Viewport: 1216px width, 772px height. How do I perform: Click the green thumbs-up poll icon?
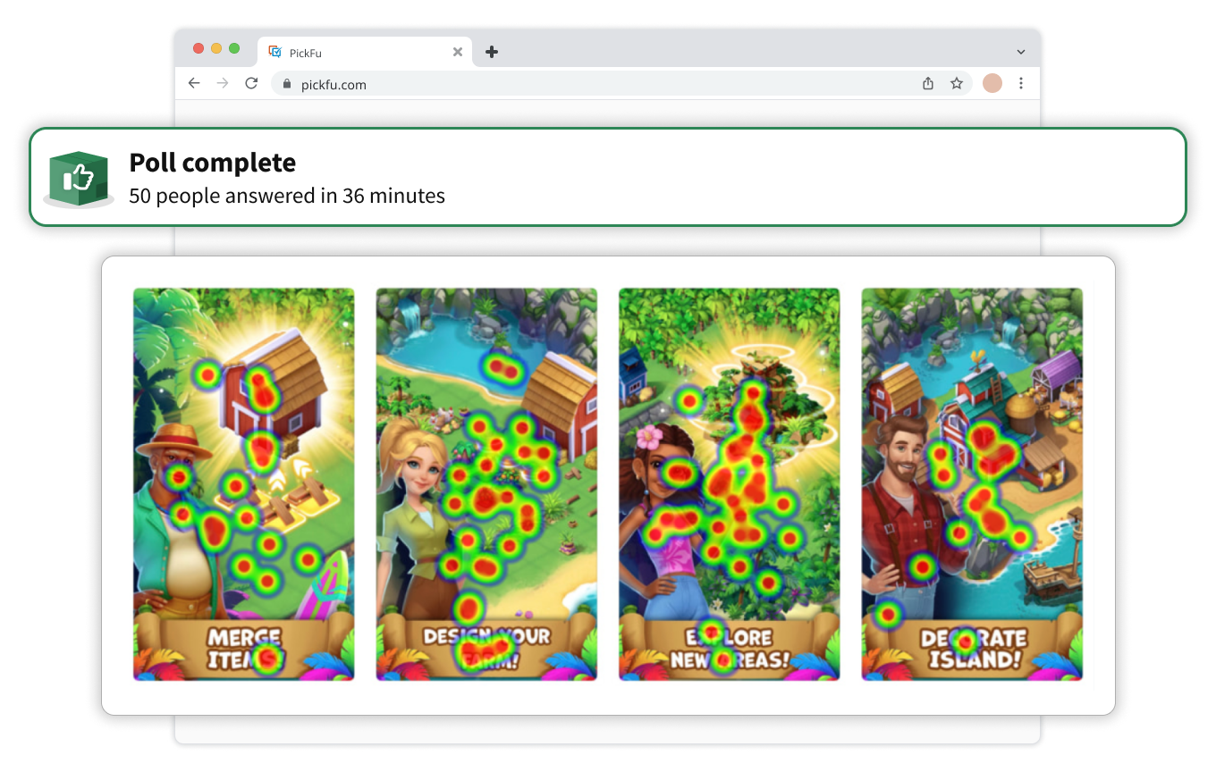(x=79, y=179)
